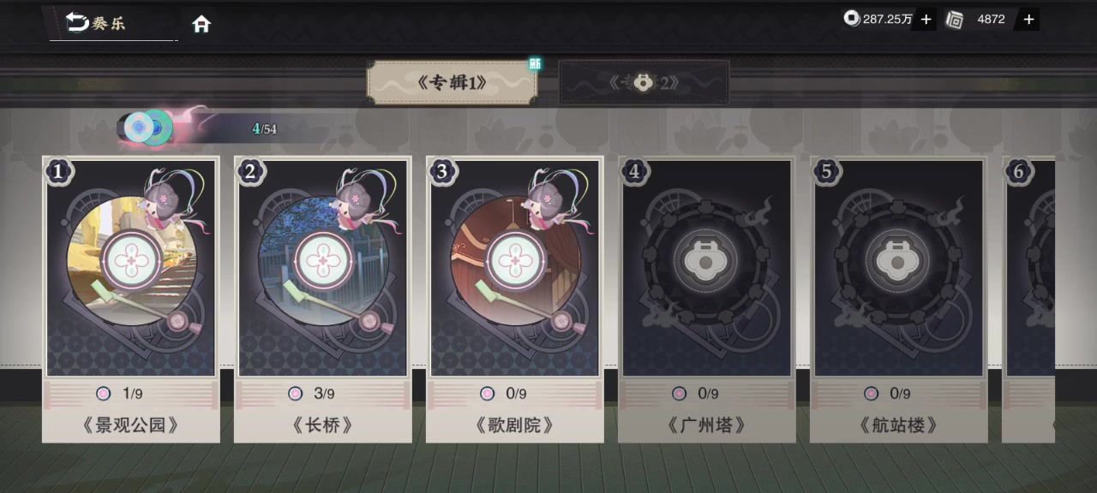
Task: Tap the silver coin currency icon
Action: (852, 18)
